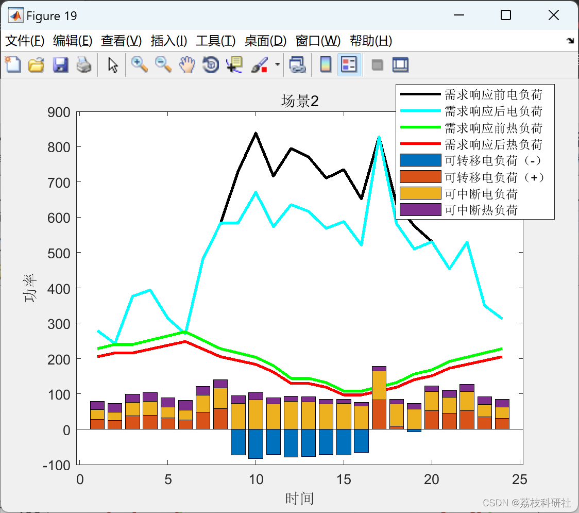Open a file with the folder icon

click(36, 64)
